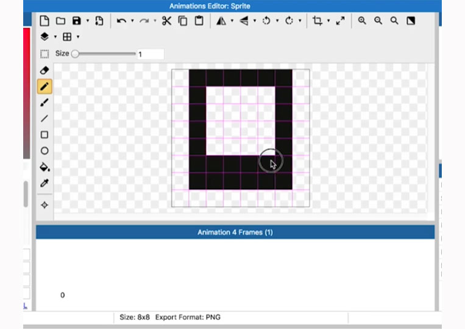Click the reload file icon
This screenshot has height=329, width=465.
tap(99, 21)
